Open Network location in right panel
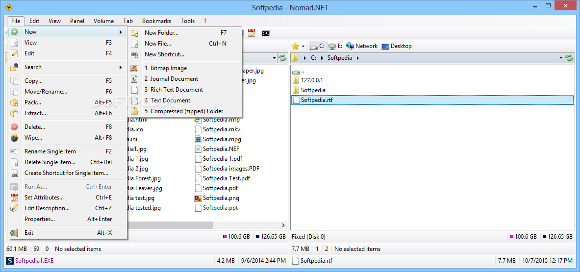580x272 pixels. pyautogui.click(x=362, y=46)
